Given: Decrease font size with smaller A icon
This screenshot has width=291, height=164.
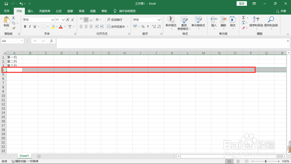Looking at the screenshot, I should coord(72,20).
